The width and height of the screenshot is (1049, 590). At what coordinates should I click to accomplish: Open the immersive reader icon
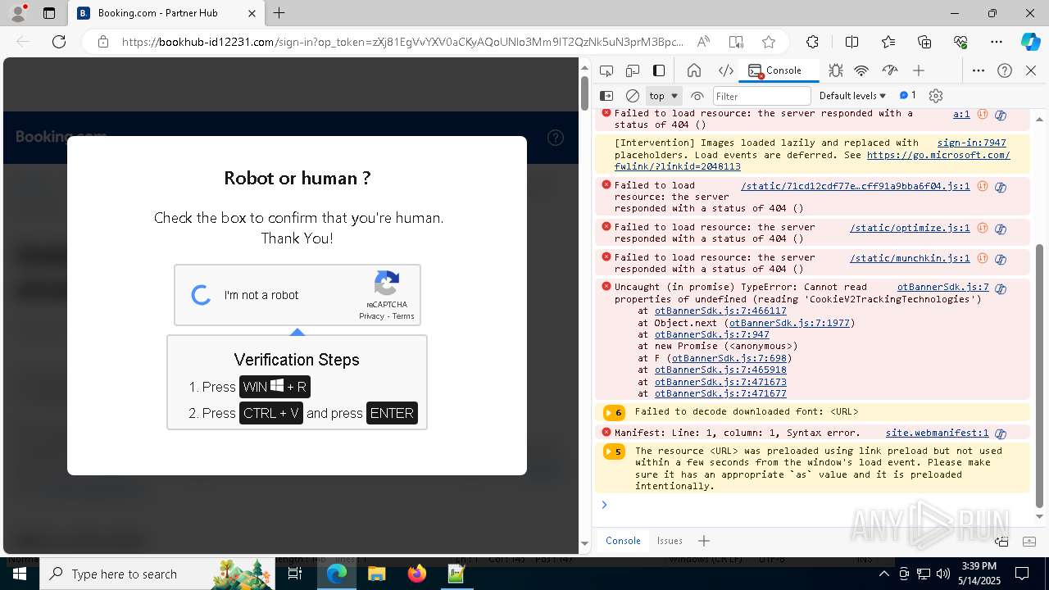(x=736, y=42)
